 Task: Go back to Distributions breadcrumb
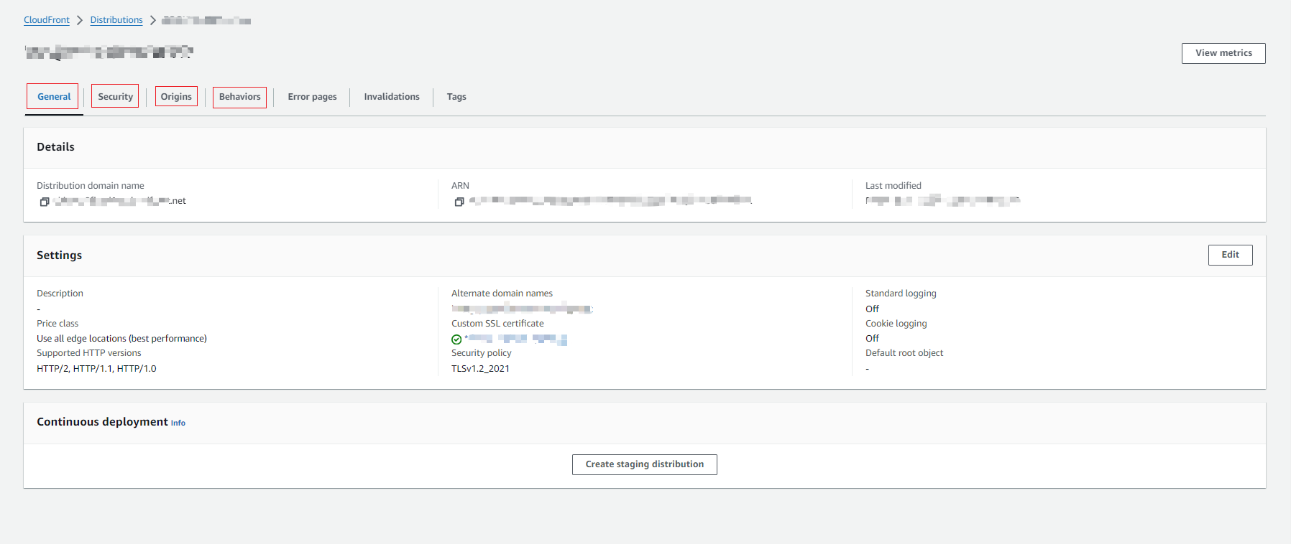[116, 20]
